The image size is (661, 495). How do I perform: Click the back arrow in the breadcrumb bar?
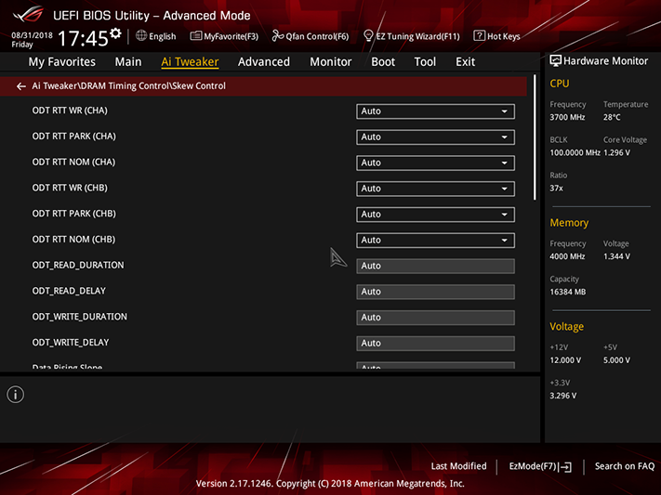(21, 86)
